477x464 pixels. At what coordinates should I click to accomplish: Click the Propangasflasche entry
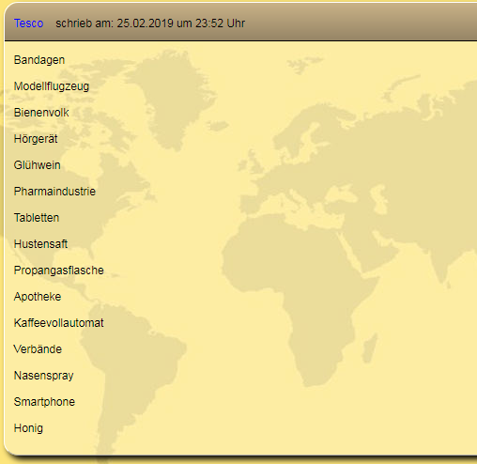[59, 271]
